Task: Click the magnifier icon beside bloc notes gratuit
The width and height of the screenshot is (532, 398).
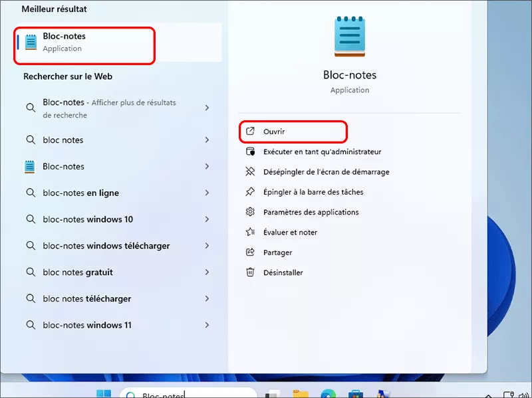Action: click(29, 272)
